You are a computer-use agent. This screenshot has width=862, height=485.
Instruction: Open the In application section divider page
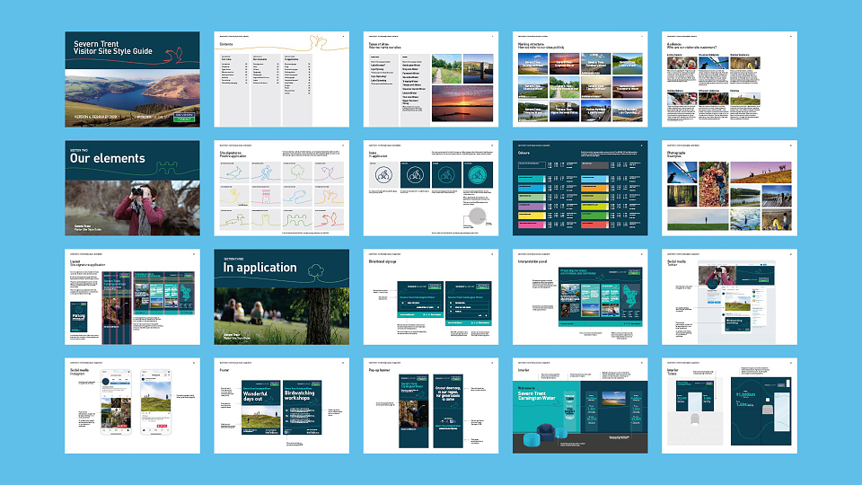(x=281, y=297)
